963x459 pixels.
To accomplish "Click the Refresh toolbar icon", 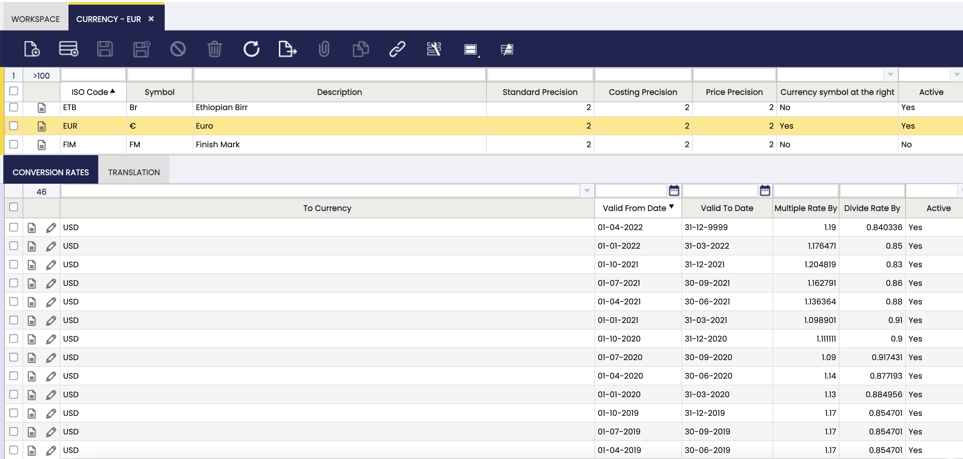I will (251, 49).
